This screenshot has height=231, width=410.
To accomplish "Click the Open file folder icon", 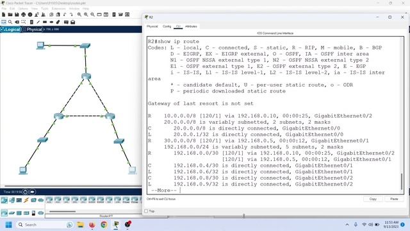I will 10,15.
